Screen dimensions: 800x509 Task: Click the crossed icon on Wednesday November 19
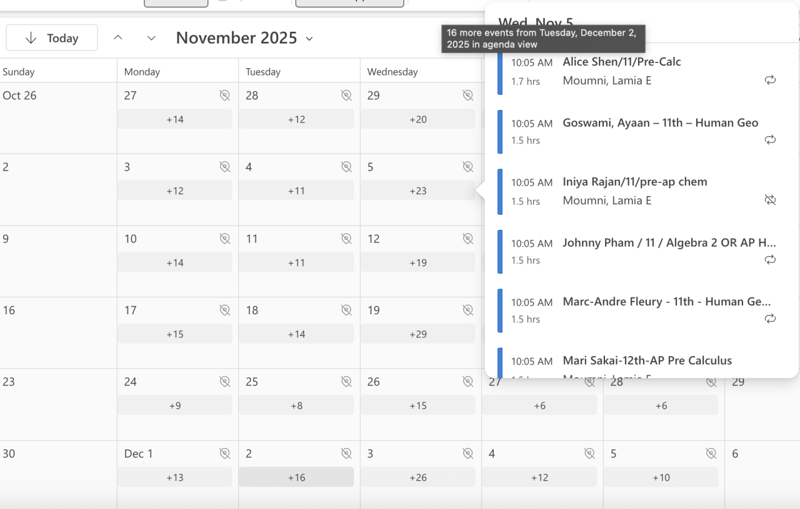tap(467, 310)
